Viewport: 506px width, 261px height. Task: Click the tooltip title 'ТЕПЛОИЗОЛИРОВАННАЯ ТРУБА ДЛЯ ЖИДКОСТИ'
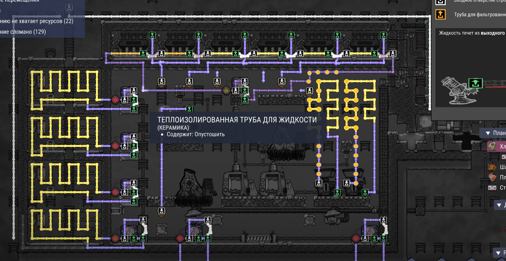click(x=237, y=120)
